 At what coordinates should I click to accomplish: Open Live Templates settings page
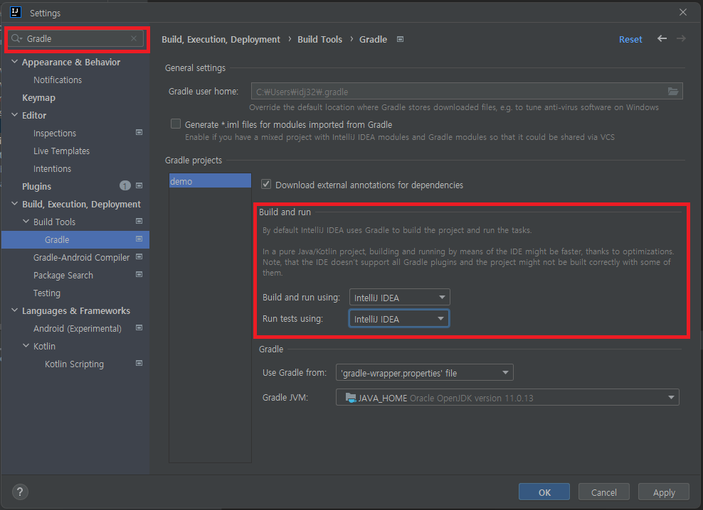pos(61,151)
